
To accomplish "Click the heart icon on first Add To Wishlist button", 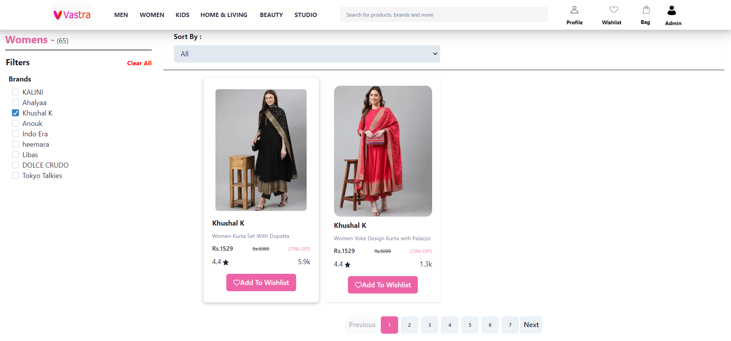I will [237, 282].
